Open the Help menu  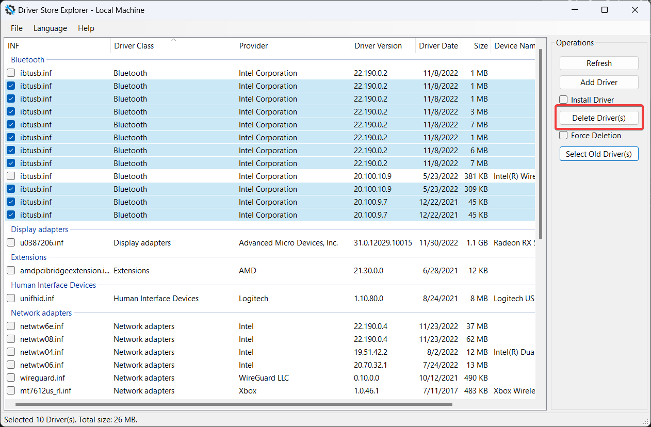click(86, 28)
